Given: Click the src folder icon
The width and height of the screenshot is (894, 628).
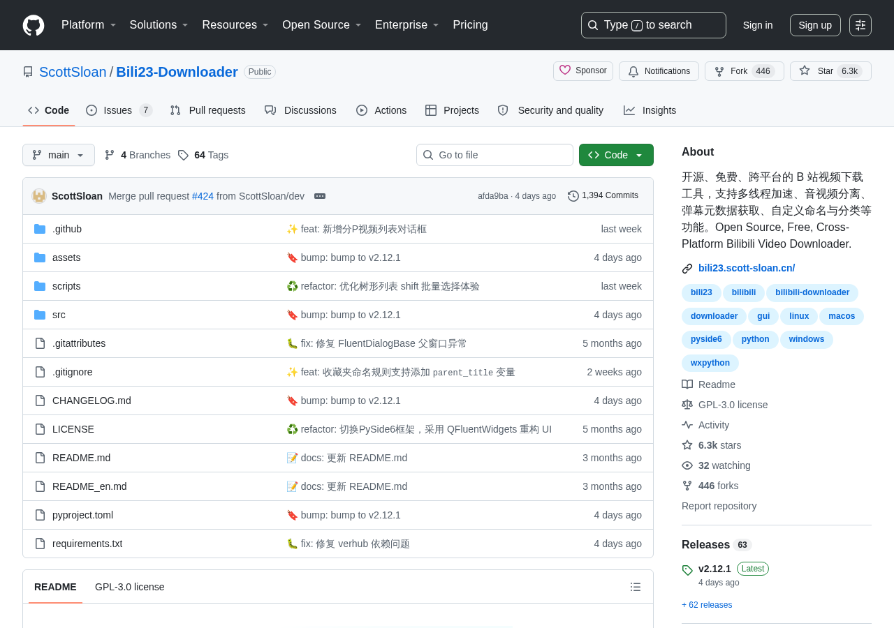Looking at the screenshot, I should [40, 315].
